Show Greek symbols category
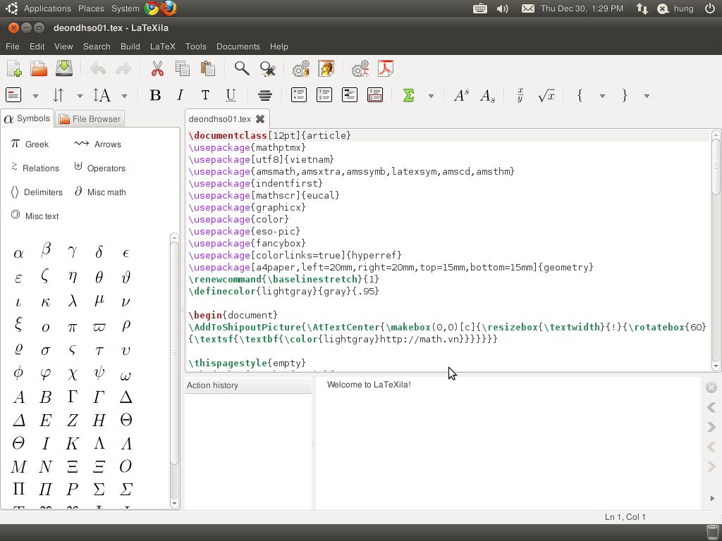Image resolution: width=722 pixels, height=541 pixels. pos(30,144)
